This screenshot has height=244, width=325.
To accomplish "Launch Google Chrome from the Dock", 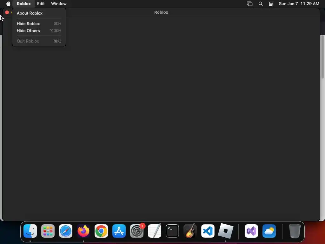I will pyautogui.click(x=101, y=231).
